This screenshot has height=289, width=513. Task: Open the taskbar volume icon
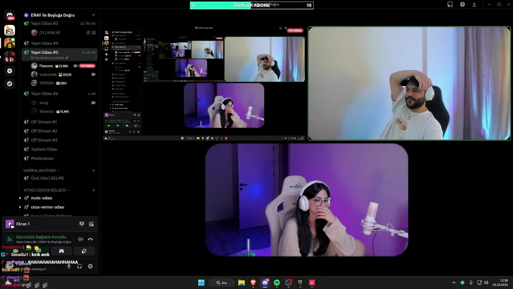pos(486,283)
